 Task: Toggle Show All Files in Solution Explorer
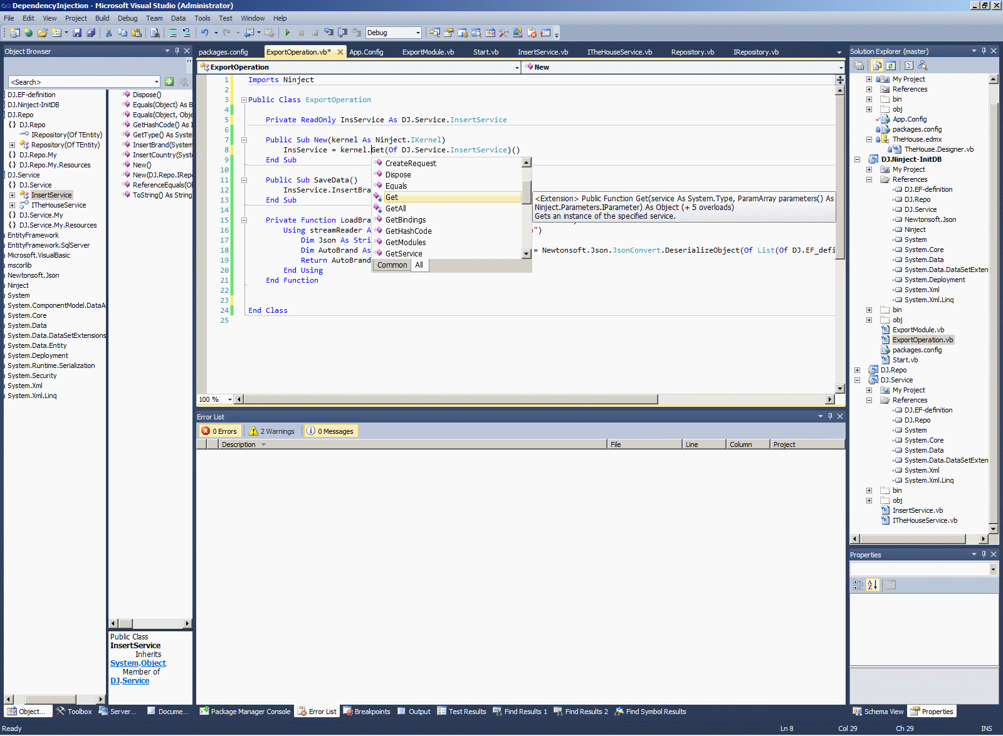(876, 65)
